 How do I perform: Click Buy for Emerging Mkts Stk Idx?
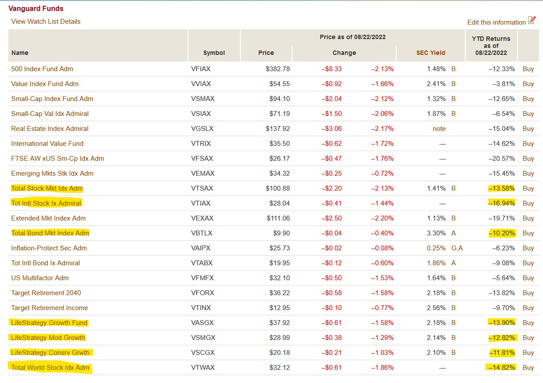pyautogui.click(x=528, y=173)
